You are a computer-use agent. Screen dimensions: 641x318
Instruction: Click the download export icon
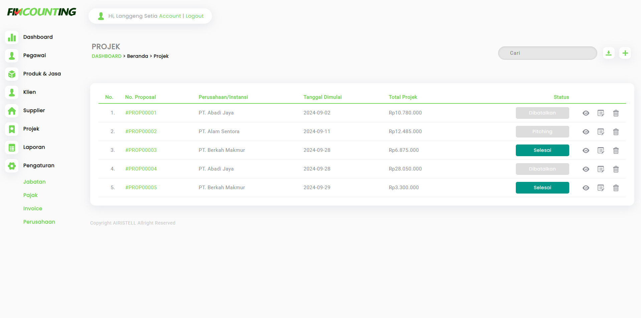[609, 53]
